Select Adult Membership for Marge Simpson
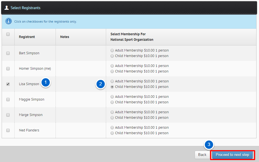259x162 pixels. [112, 112]
